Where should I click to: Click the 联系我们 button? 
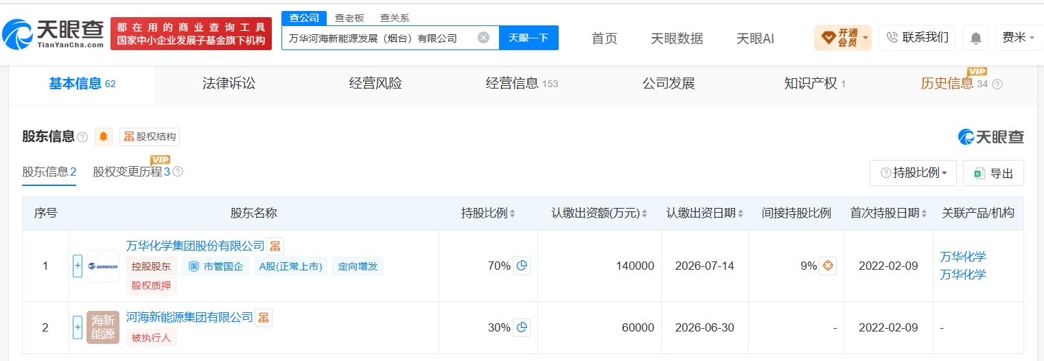coord(917,38)
